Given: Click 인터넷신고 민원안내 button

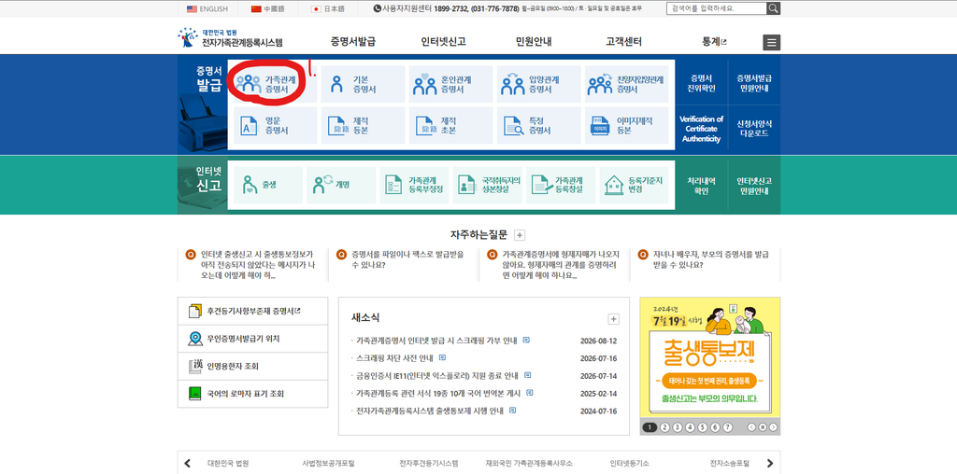Looking at the screenshot, I should (x=754, y=186).
